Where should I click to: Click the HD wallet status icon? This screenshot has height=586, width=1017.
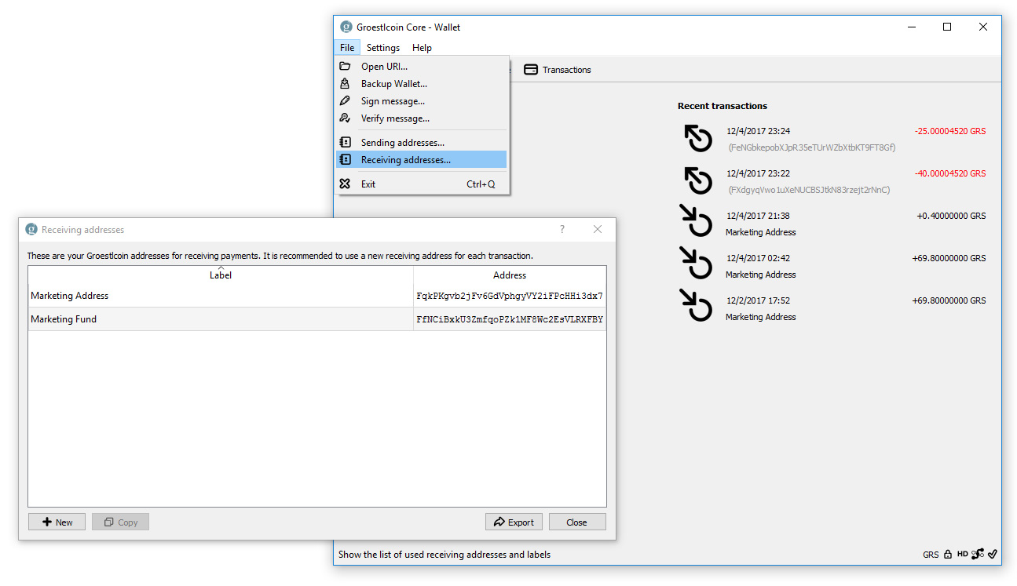(x=962, y=554)
